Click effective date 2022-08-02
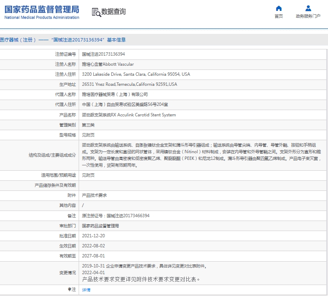Screen dimensions: 328x298 point(93,246)
